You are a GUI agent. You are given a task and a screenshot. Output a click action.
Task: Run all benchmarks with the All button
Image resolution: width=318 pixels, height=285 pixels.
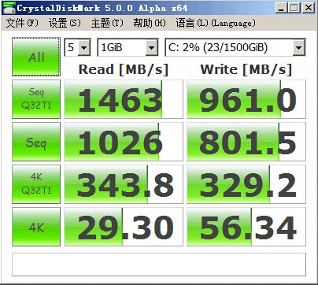coord(36,57)
